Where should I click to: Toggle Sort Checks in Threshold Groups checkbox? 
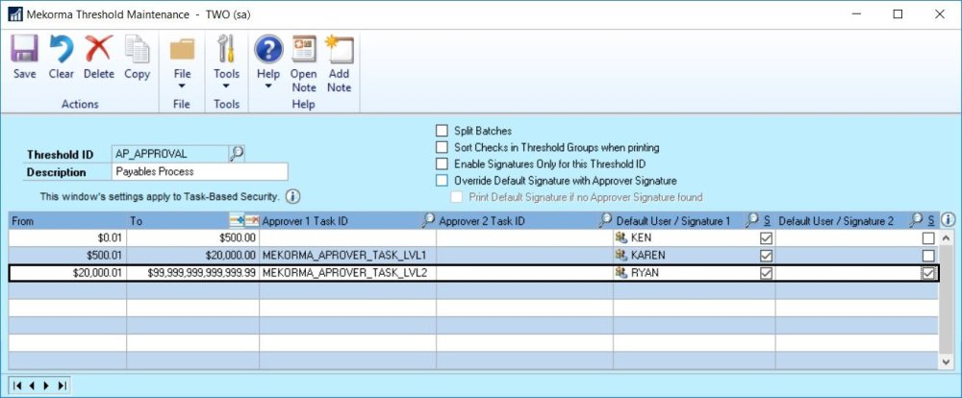point(442,147)
